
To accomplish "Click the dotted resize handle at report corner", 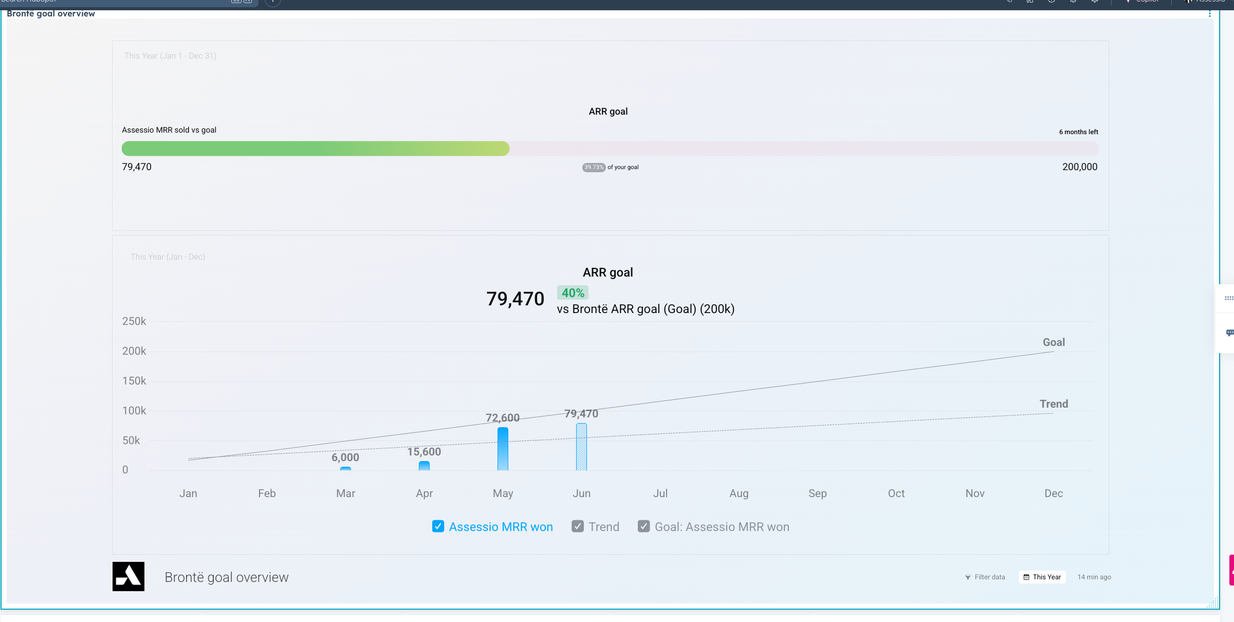I will coord(1213,602).
